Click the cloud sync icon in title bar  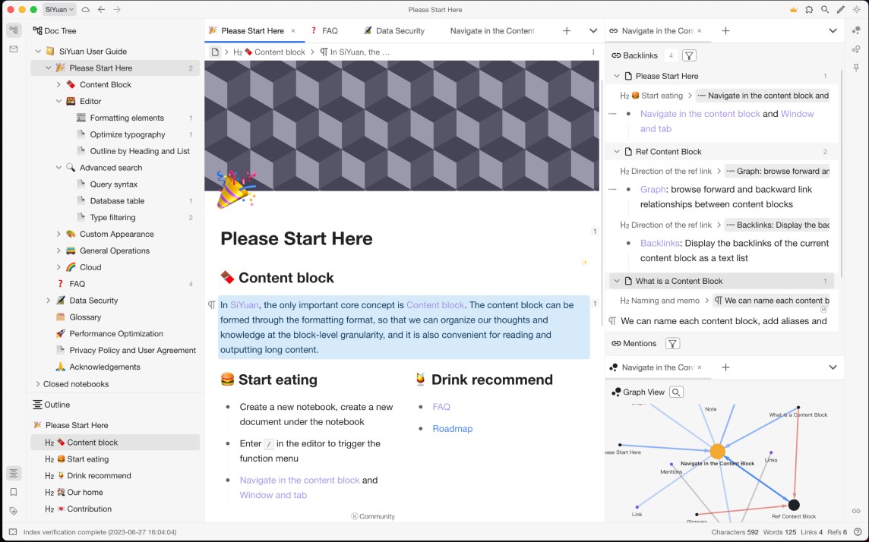85,10
